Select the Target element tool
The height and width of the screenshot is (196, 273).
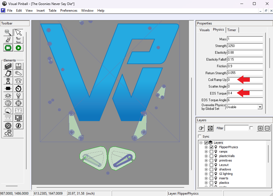18,103
